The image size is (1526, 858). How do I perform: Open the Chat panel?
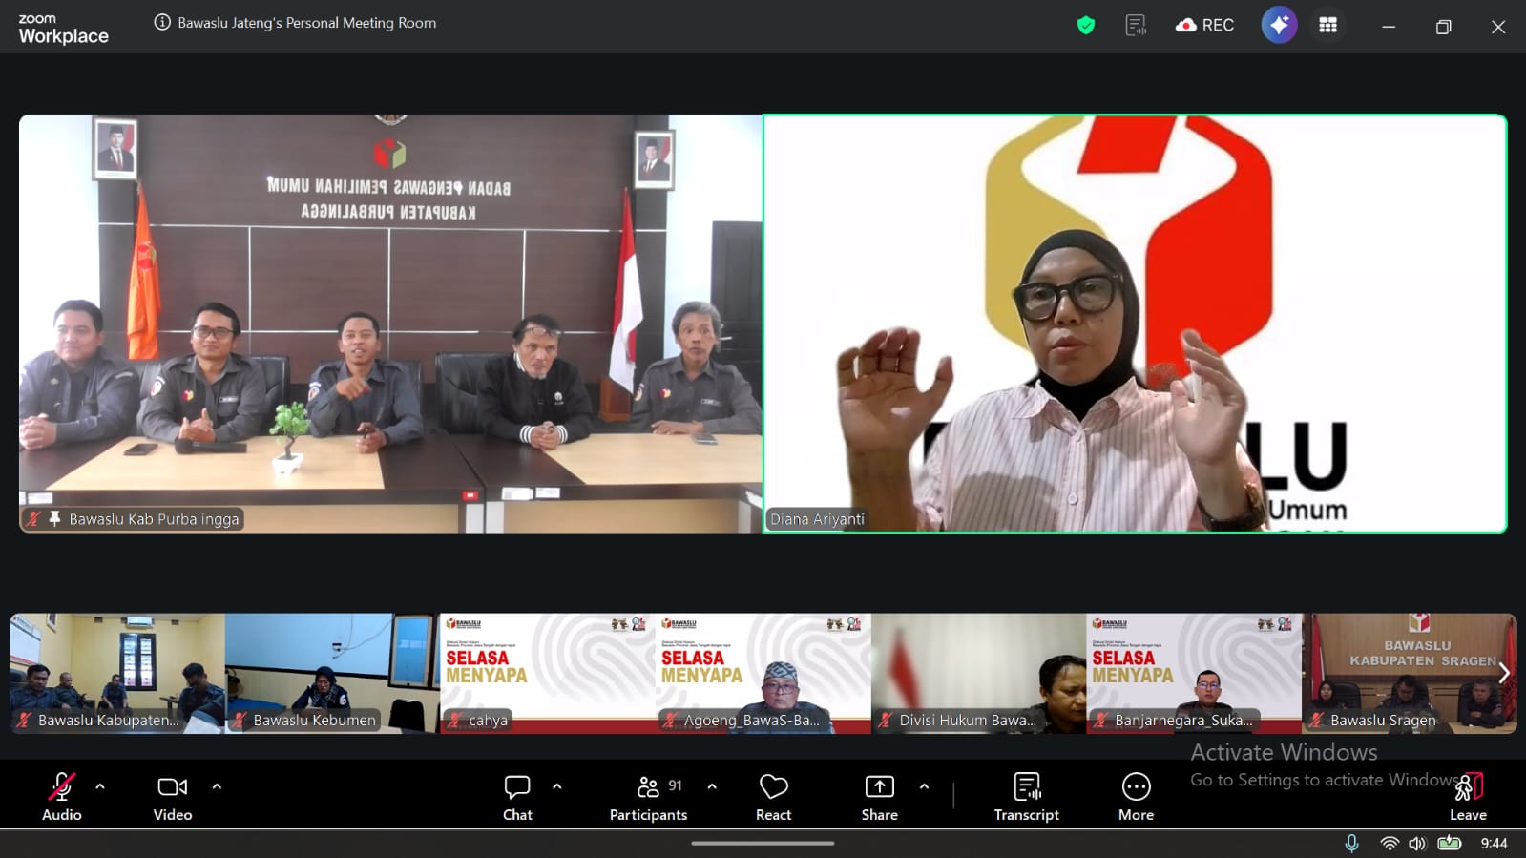[517, 797]
